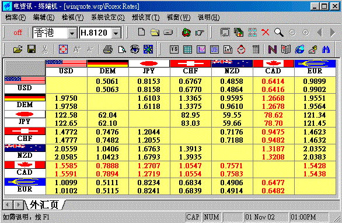Toggle the red 'off' switch
Screen dimensions: 342x223
point(18,33)
